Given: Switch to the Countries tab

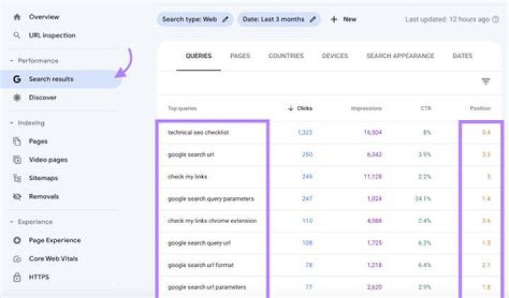Looking at the screenshot, I should tap(286, 56).
